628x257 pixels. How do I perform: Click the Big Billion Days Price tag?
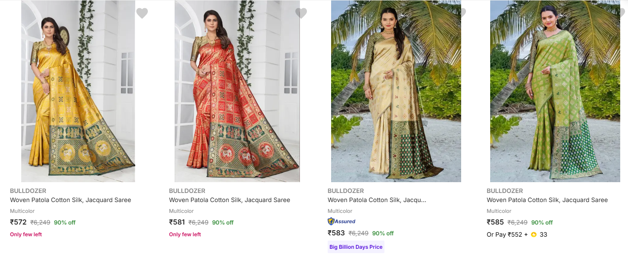(x=356, y=247)
